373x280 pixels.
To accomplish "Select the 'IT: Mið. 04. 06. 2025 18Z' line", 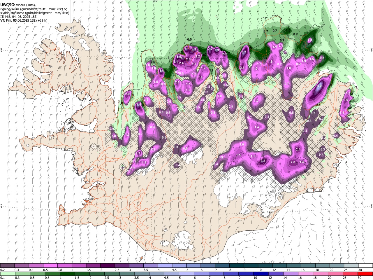I will click(x=18, y=17).
